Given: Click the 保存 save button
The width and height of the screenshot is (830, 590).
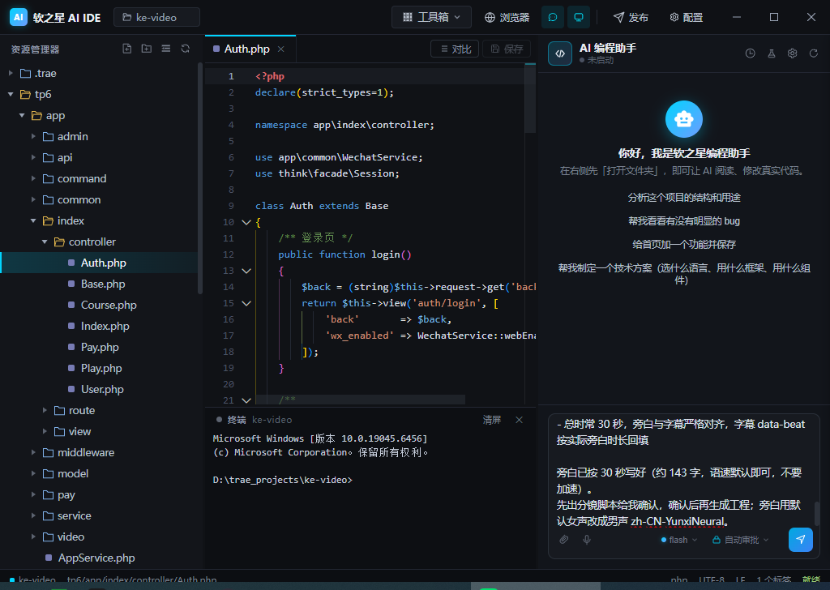Looking at the screenshot, I should pos(507,49).
